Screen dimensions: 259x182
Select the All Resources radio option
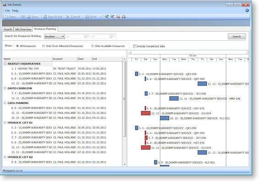(x=17, y=46)
